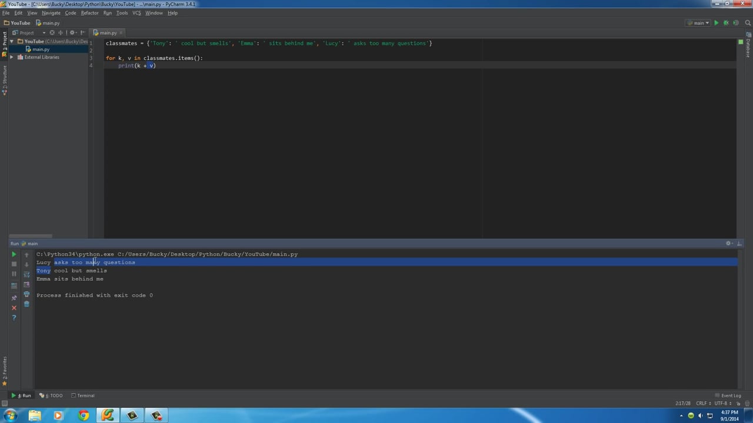Toggle the Favorites sidebar tool window
The height and width of the screenshot is (423, 753).
coord(4,370)
